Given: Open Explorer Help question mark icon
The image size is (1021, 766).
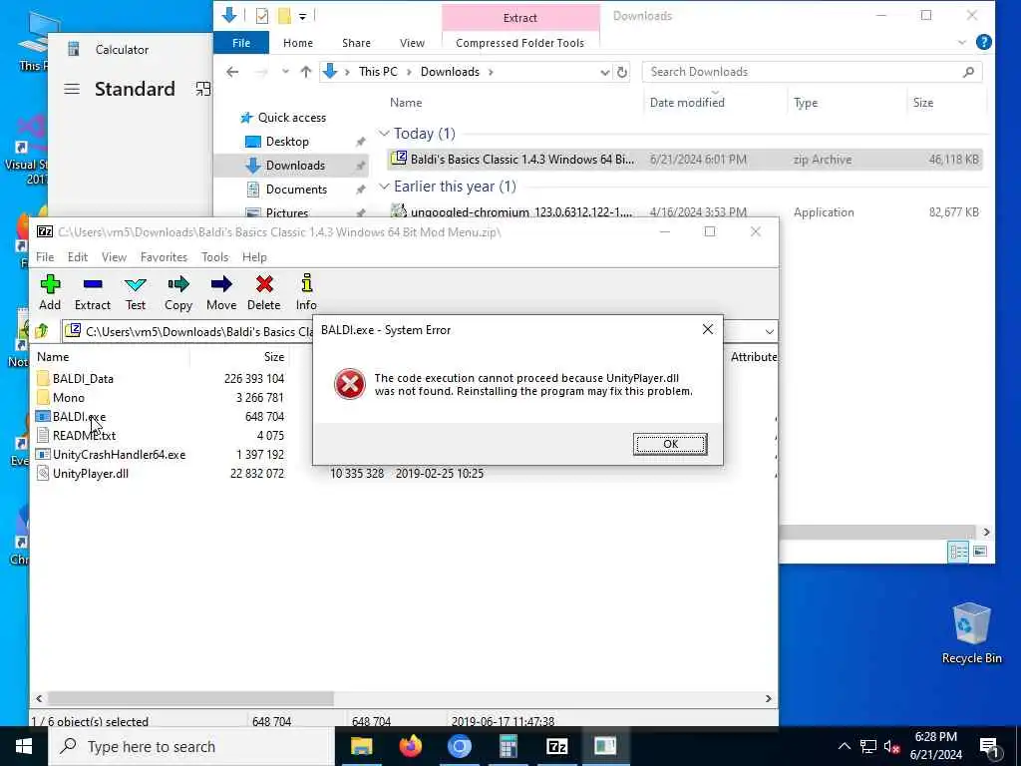Looking at the screenshot, I should click(983, 42).
